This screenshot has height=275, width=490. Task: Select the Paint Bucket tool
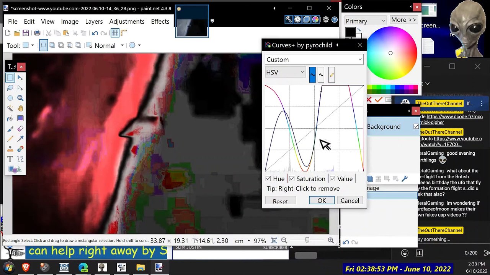10,118
